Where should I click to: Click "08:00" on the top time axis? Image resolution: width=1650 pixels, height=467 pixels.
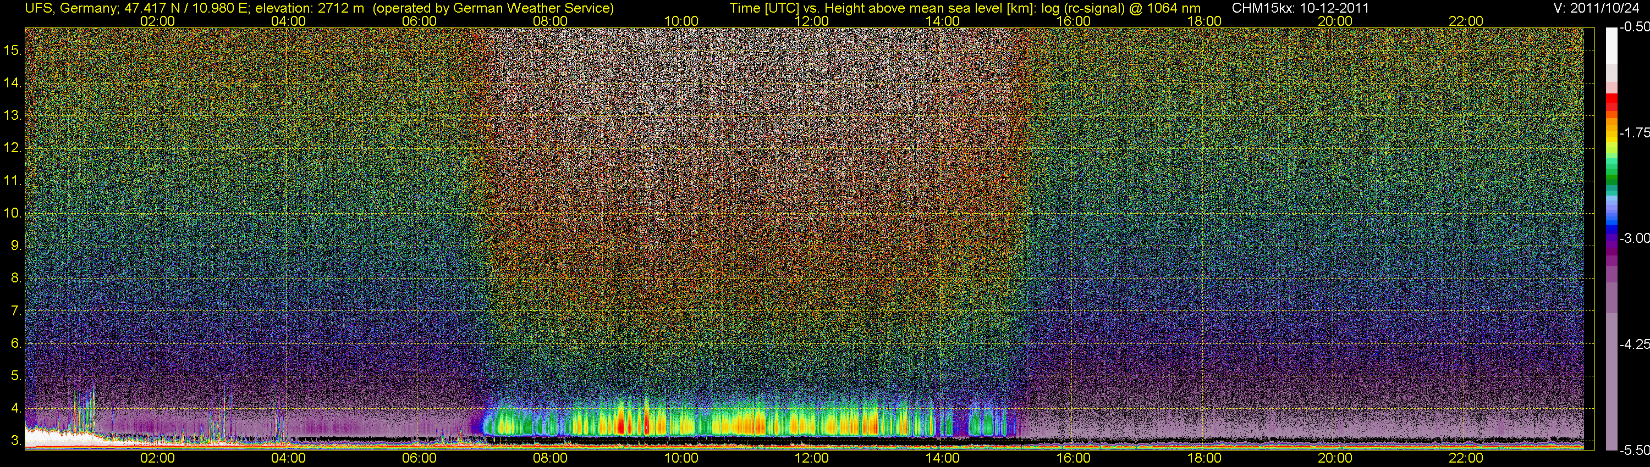pyautogui.click(x=549, y=21)
